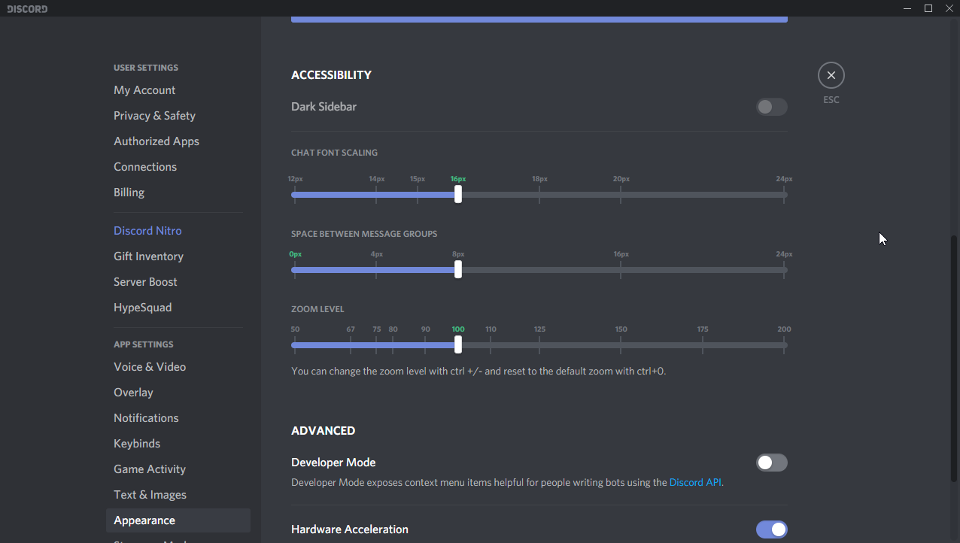
Task: Open the Discord API link
Action: (x=695, y=483)
